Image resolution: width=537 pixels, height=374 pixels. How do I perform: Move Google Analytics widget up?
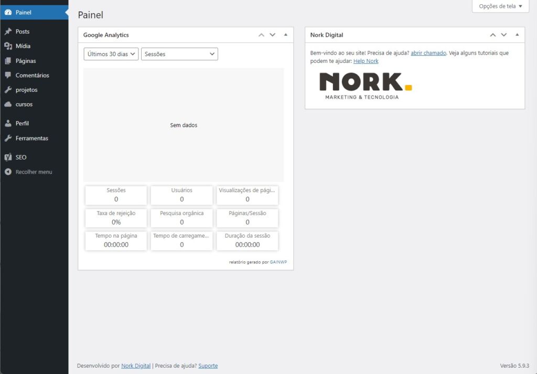pos(261,35)
